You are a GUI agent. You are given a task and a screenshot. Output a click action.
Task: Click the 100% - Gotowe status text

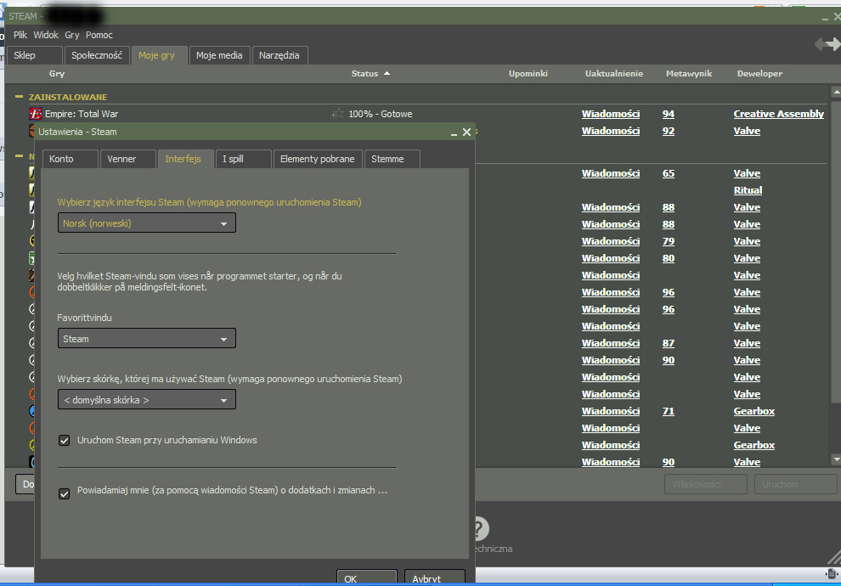pos(381,114)
